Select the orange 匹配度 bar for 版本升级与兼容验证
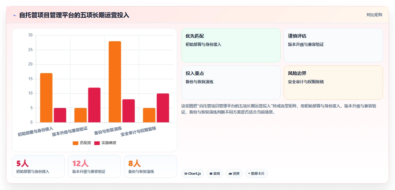The image size is (395, 190). pyautogui.click(x=80, y=115)
